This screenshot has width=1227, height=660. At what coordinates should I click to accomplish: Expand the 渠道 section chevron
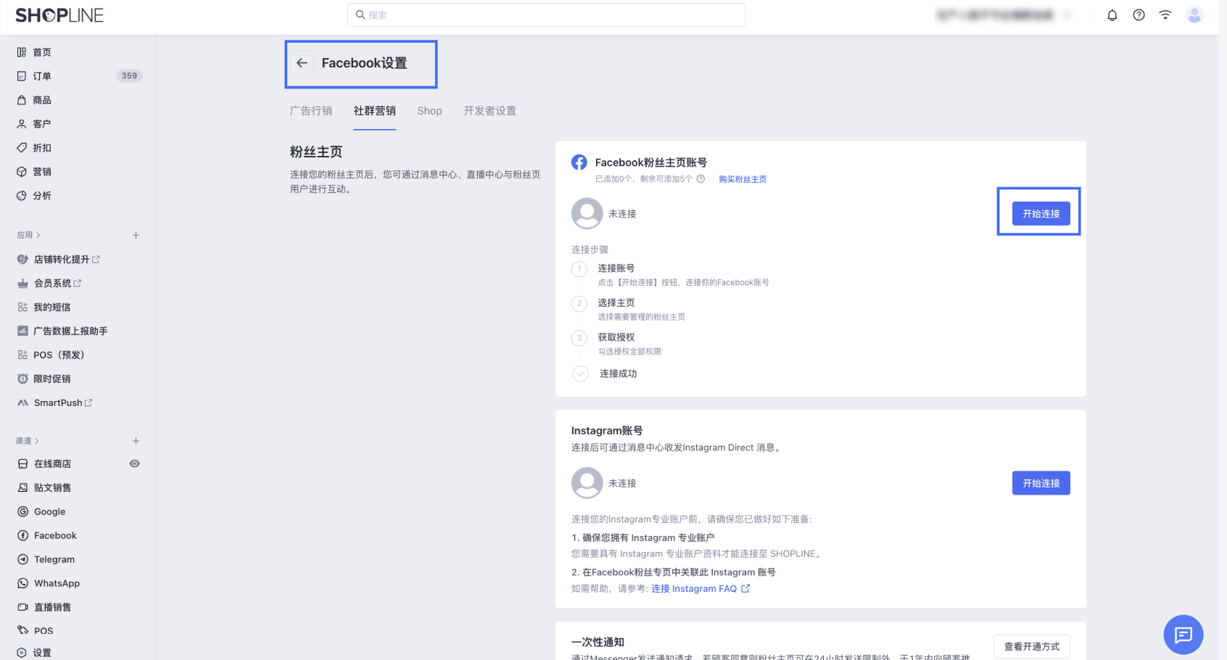pos(37,441)
